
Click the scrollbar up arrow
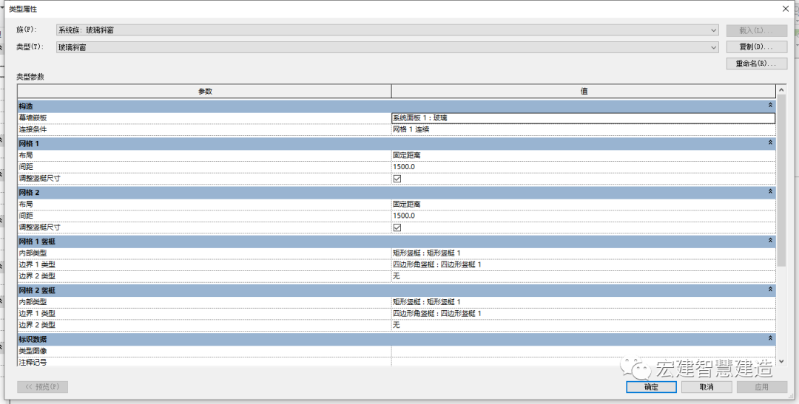coord(782,91)
